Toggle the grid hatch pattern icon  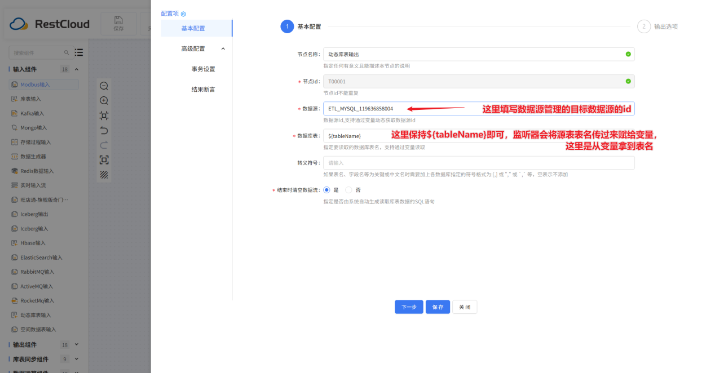(x=104, y=175)
